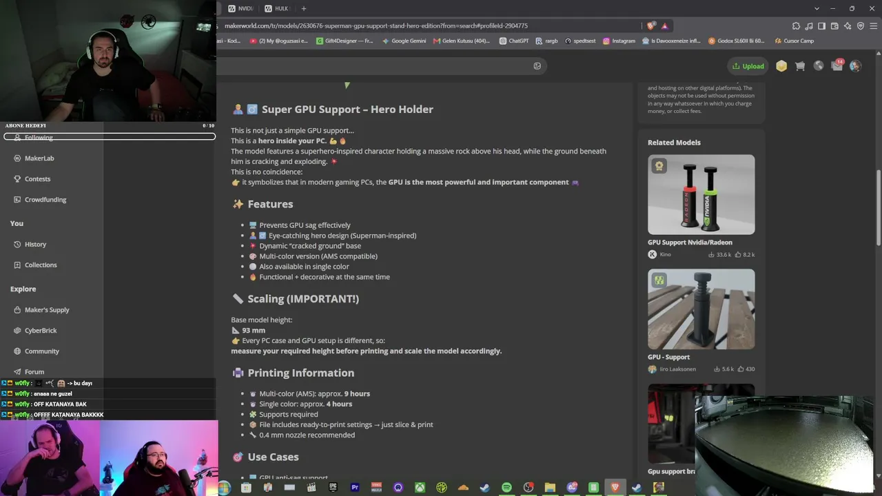The image size is (882, 496).
Task: Click '0.4 mm nozzle recommended' text
Action: point(307,435)
